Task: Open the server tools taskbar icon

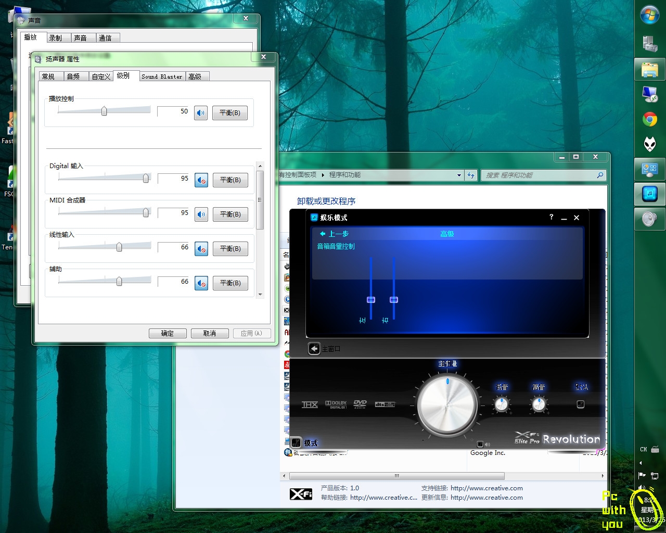Action: [x=649, y=44]
